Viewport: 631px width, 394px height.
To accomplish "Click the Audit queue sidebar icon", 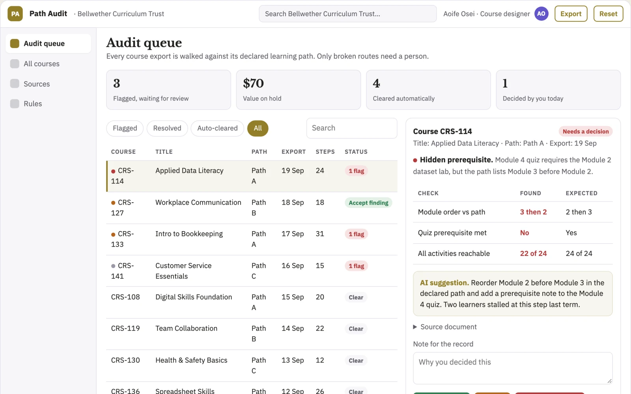I will click(x=15, y=43).
